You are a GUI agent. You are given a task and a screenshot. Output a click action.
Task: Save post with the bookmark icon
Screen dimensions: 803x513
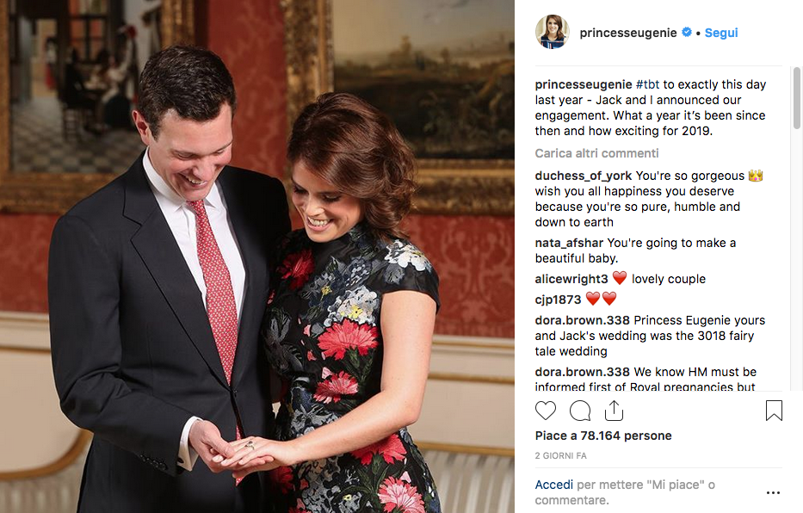774,411
